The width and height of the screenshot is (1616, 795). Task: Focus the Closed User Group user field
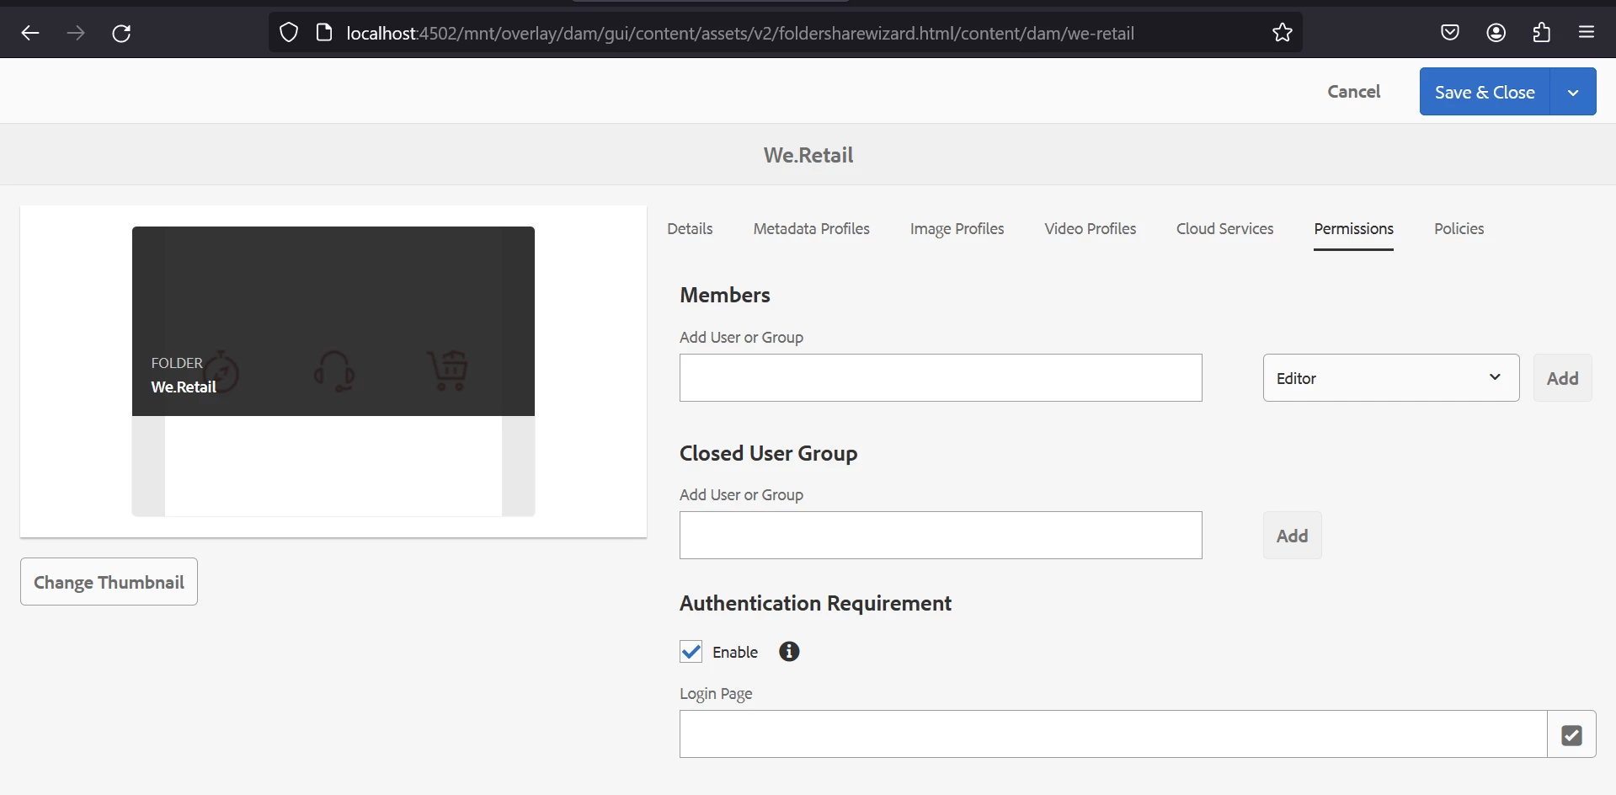pos(941,536)
